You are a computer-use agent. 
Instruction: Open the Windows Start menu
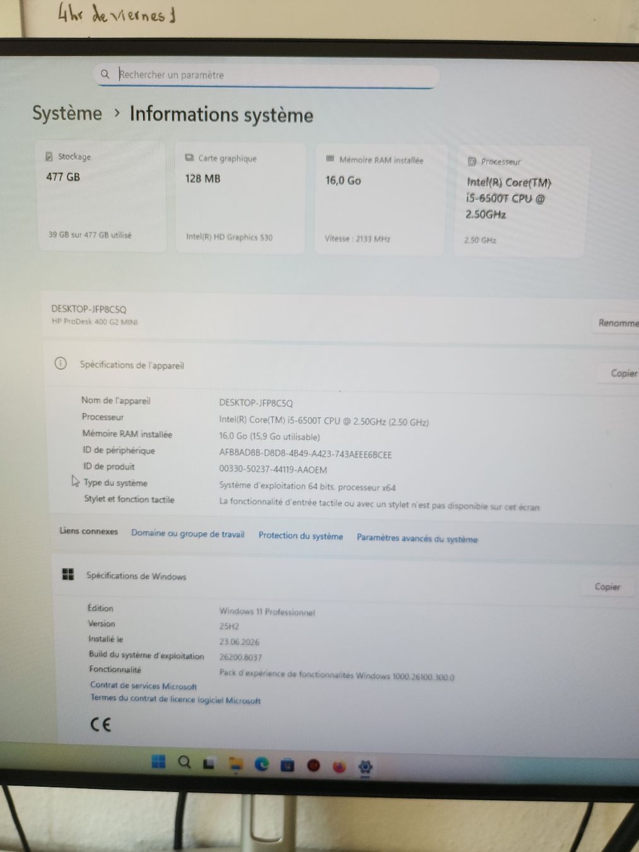[x=159, y=761]
